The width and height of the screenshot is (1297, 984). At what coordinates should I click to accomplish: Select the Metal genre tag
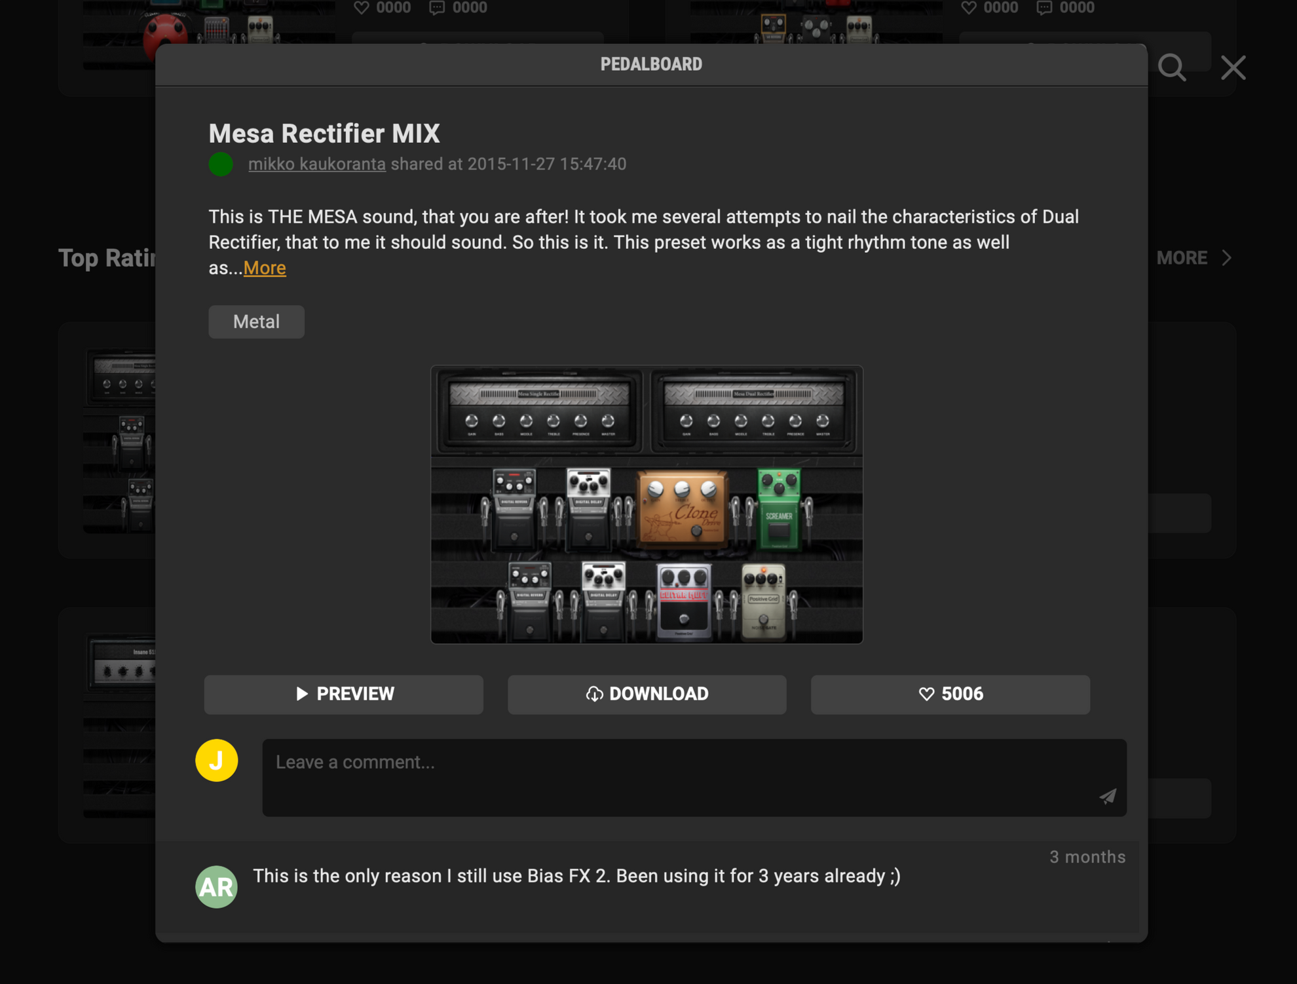coord(256,322)
